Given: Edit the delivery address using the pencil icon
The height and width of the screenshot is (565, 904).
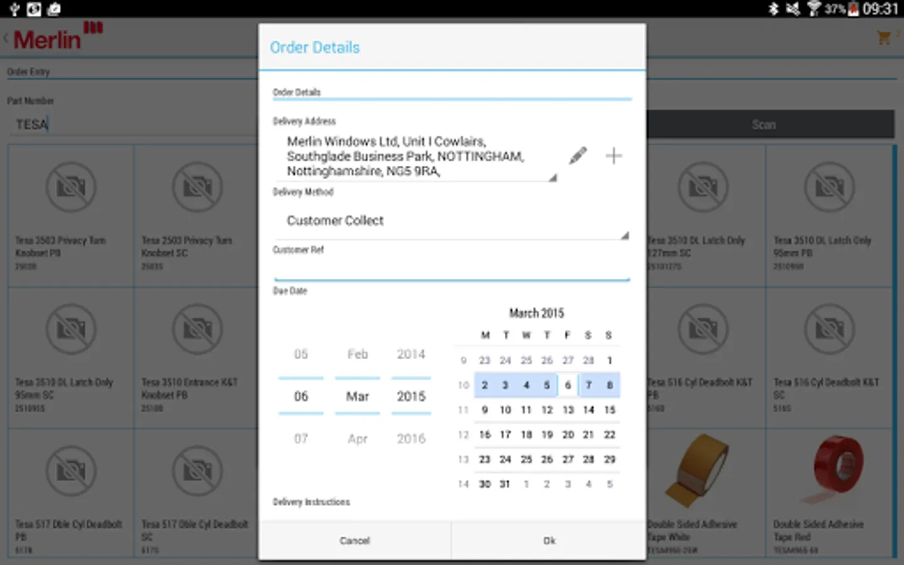Looking at the screenshot, I should click(x=578, y=156).
